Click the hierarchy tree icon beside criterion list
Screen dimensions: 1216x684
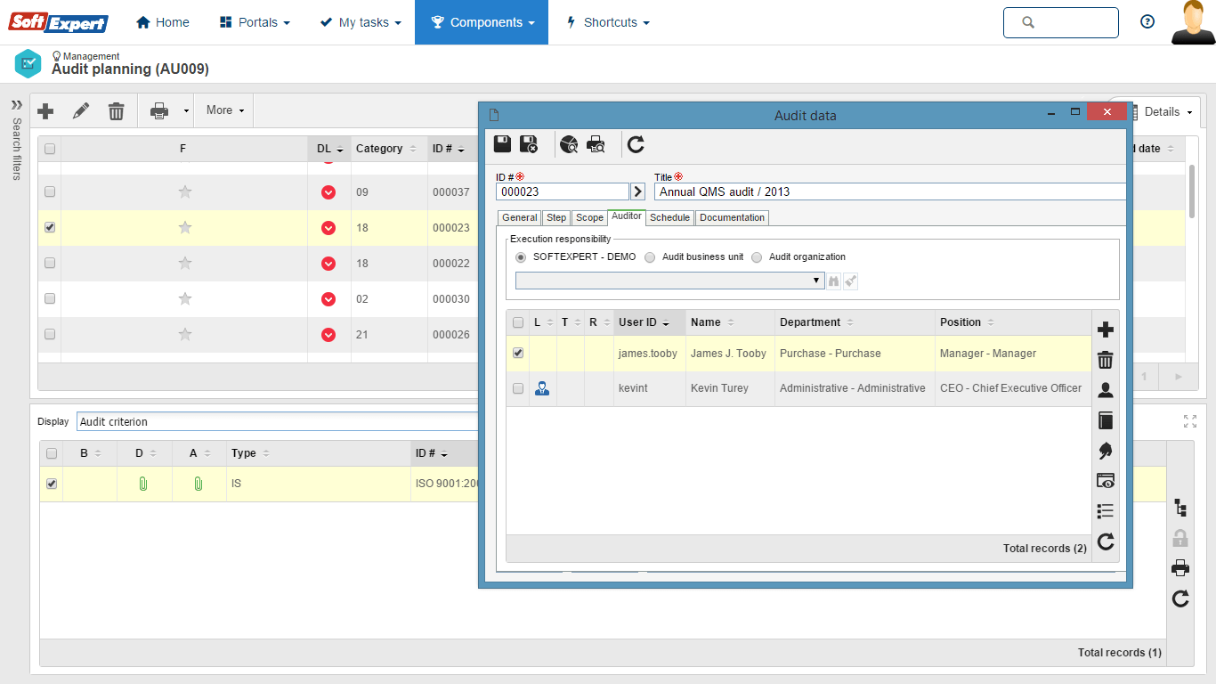coord(1180,508)
